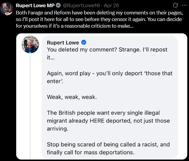Open the three-dot More options menu
189x161 pixels.
coord(184,5)
